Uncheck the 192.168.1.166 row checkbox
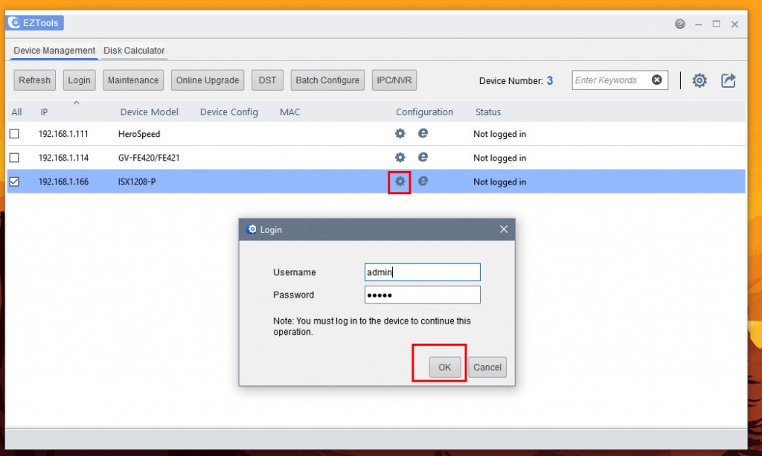Screen dimensions: 762x456 tap(15, 182)
